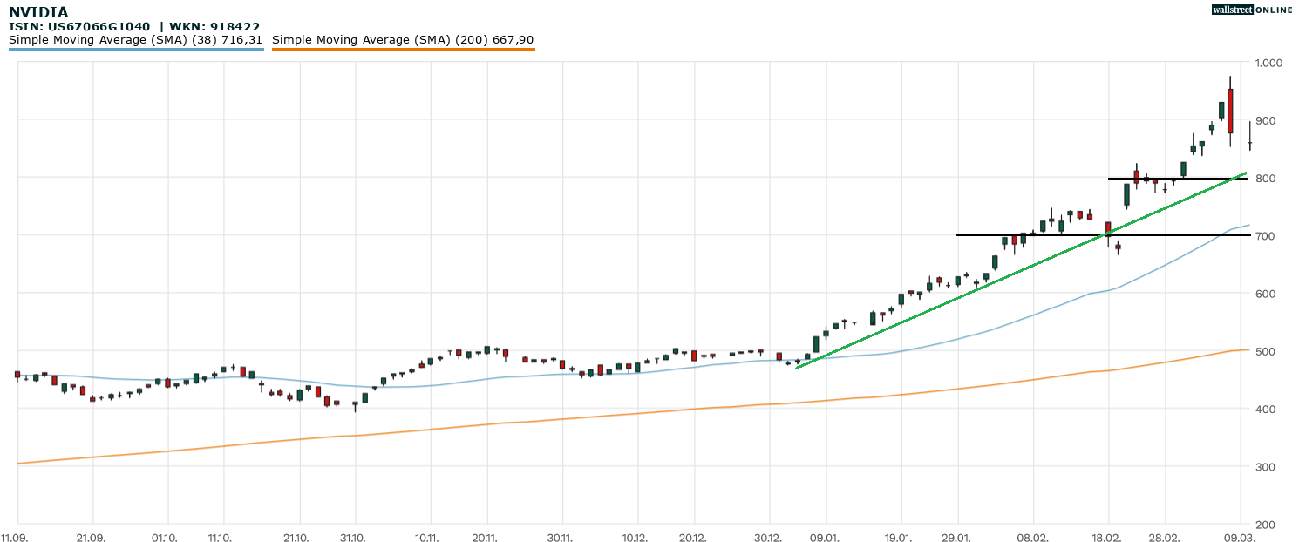Screen dimensions: 1299x542
Task: Click the 28.02. date label
Action: pos(1166,538)
